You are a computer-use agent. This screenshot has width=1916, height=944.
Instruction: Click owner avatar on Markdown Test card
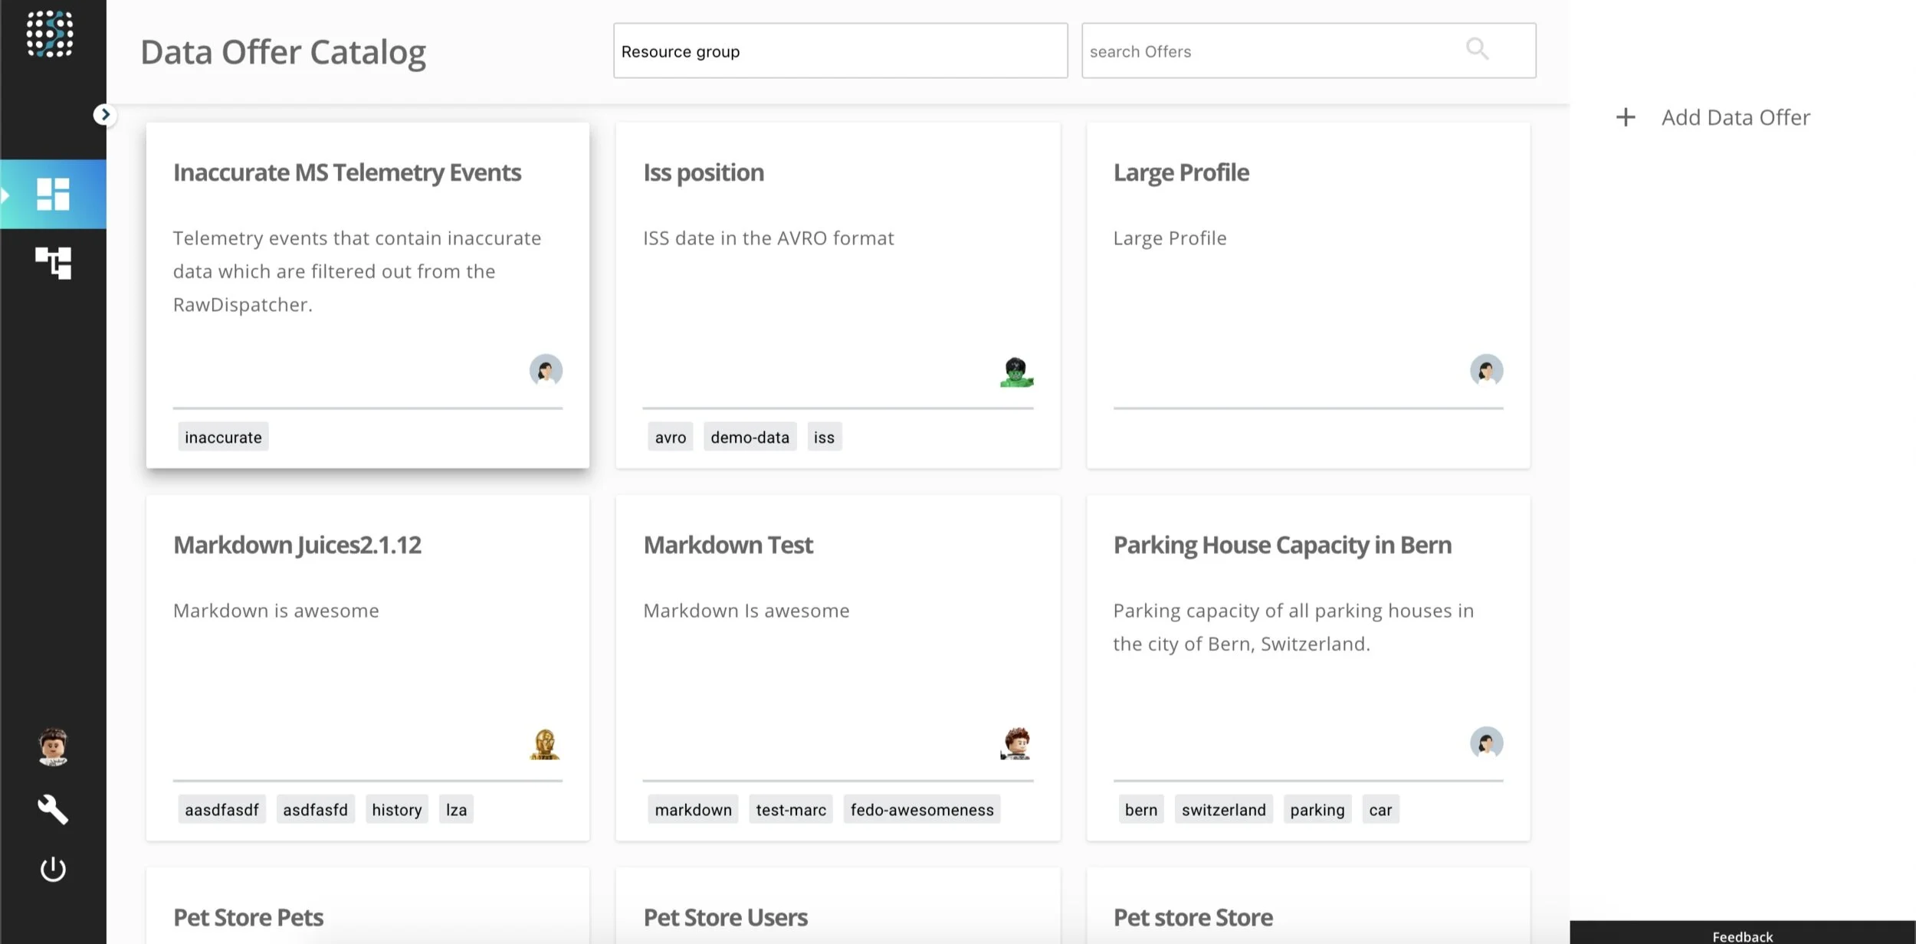point(1016,743)
